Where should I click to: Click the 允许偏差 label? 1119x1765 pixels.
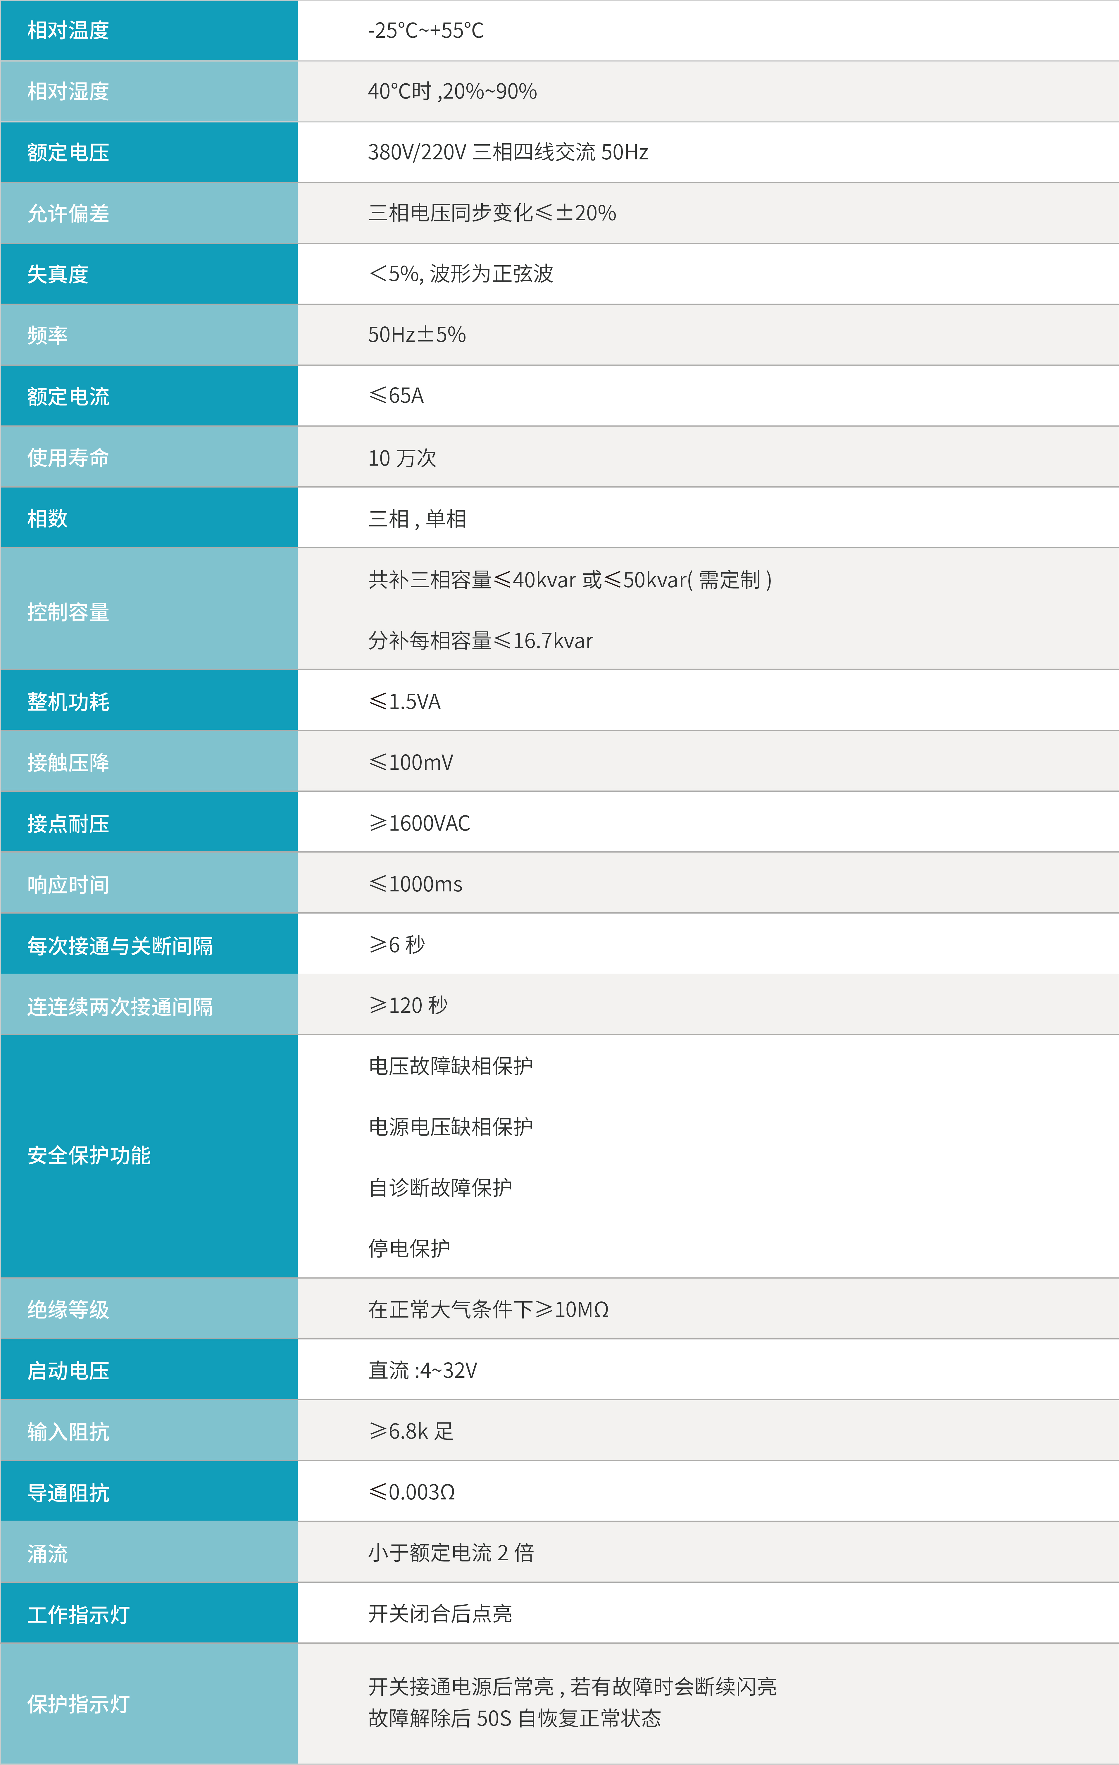click(68, 213)
